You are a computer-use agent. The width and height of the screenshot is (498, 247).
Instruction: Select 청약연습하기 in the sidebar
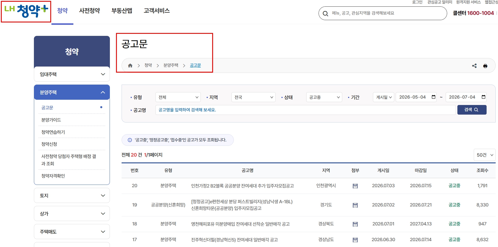[x=53, y=132]
